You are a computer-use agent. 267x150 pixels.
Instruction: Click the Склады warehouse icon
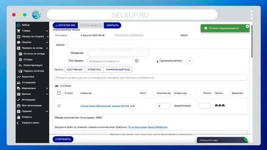tap(20, 60)
